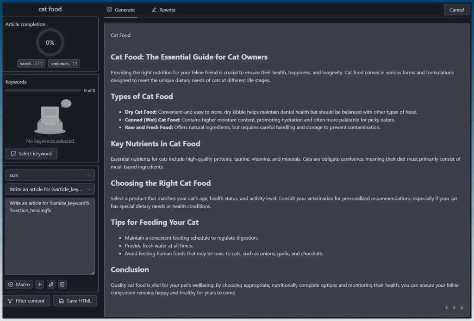Click the delete icon at article bottom right

point(462,308)
